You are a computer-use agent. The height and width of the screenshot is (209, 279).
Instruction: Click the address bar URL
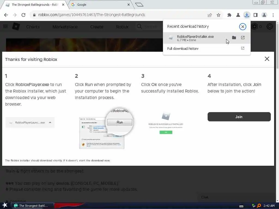(x=92, y=15)
